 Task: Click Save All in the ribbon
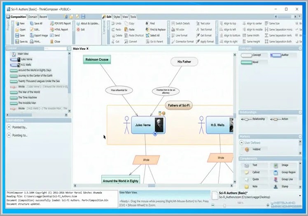coord(36,23)
